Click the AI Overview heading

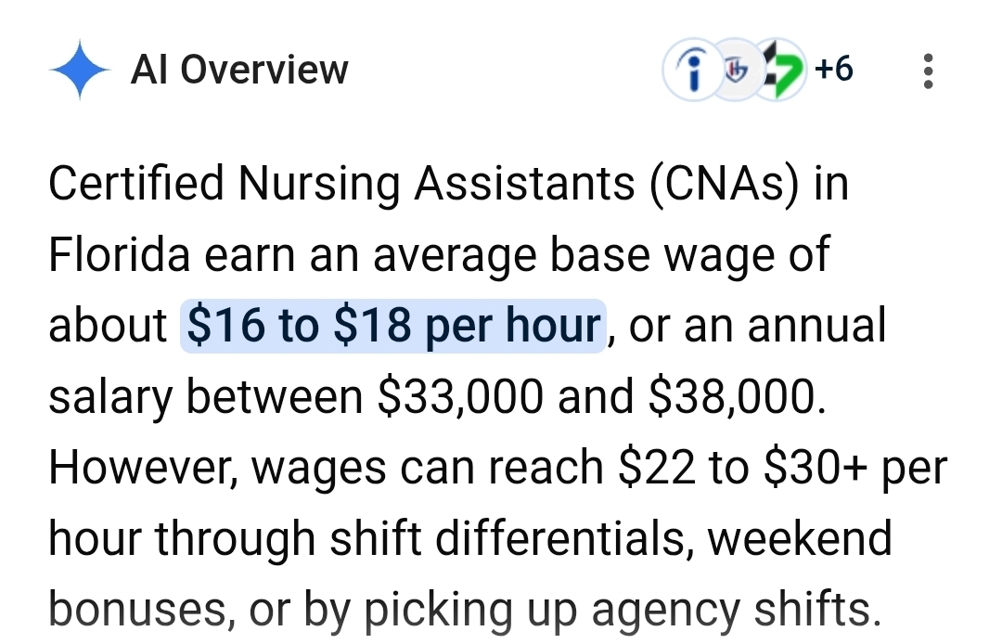point(239,70)
